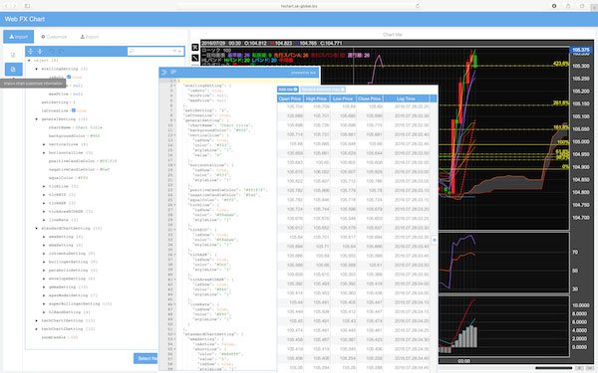The image size is (598, 373).
Task: Select the maxPrice null row
Action: point(66,94)
